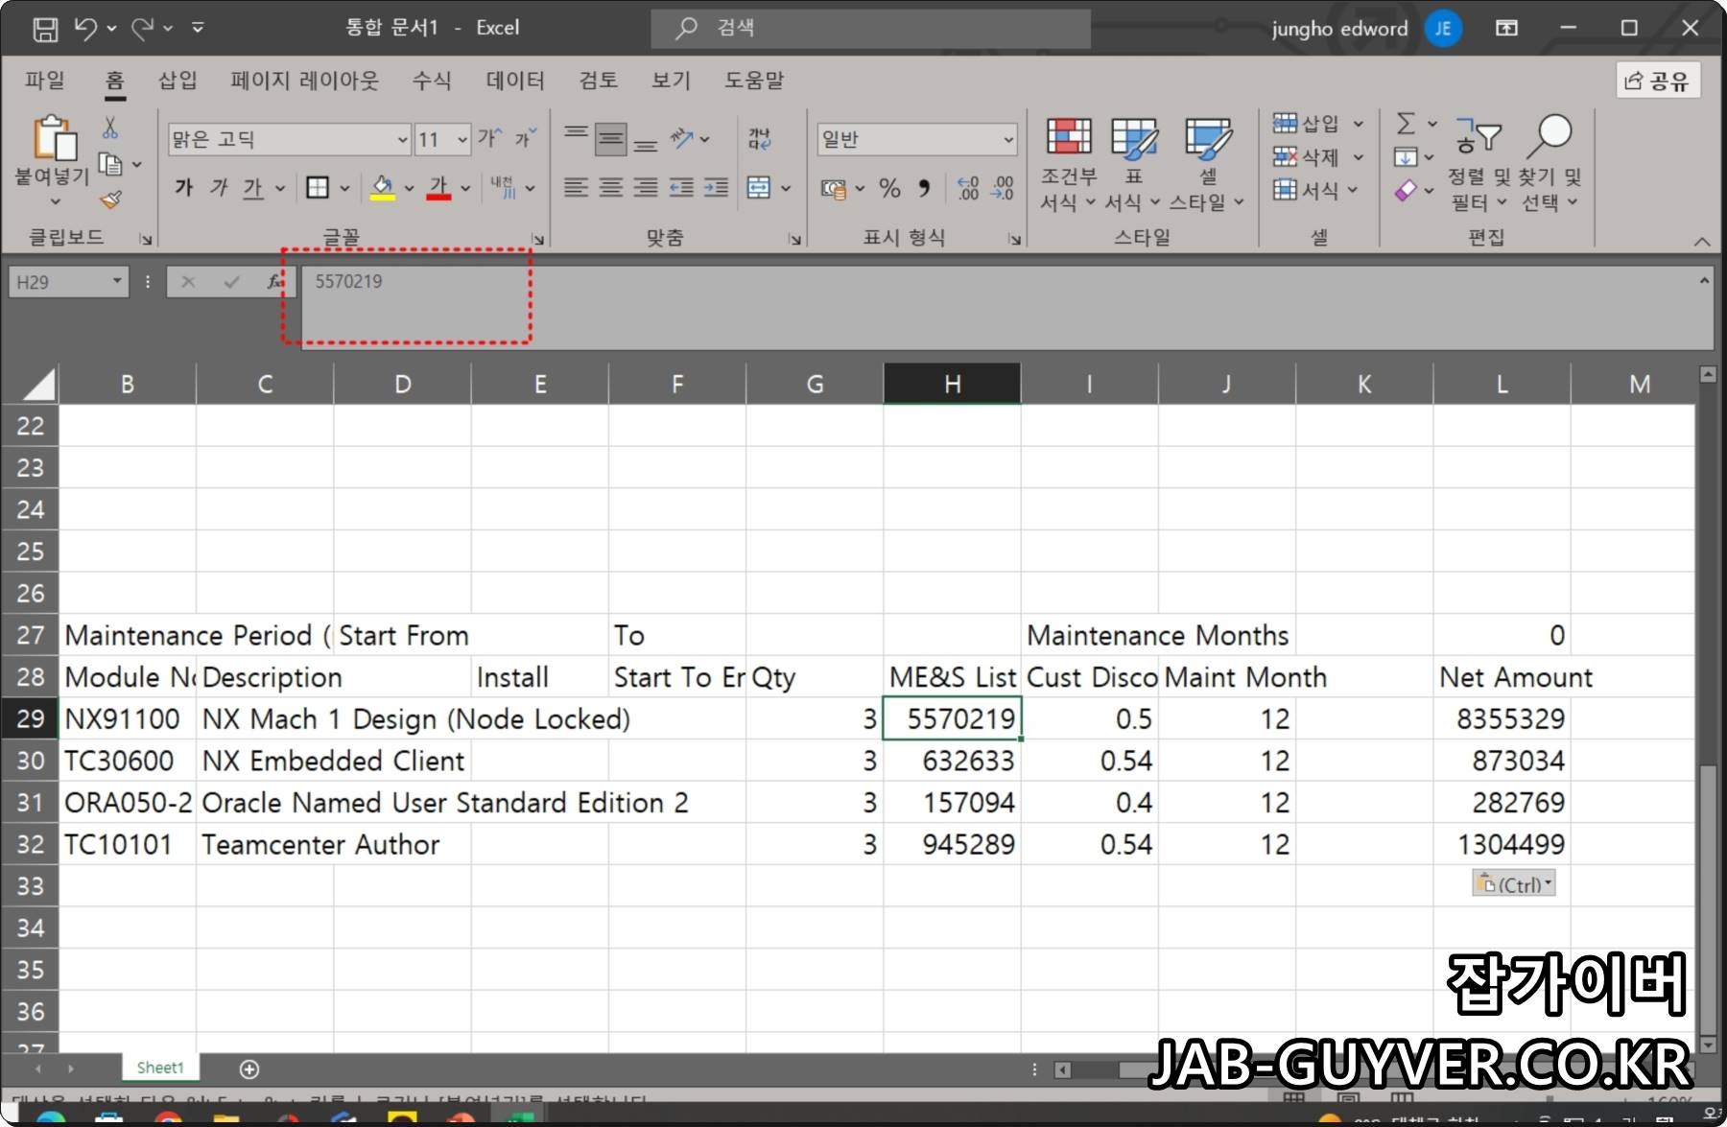1727x1127 pixels.
Task: Toggle center horizontal alignment
Action: pos(610,187)
